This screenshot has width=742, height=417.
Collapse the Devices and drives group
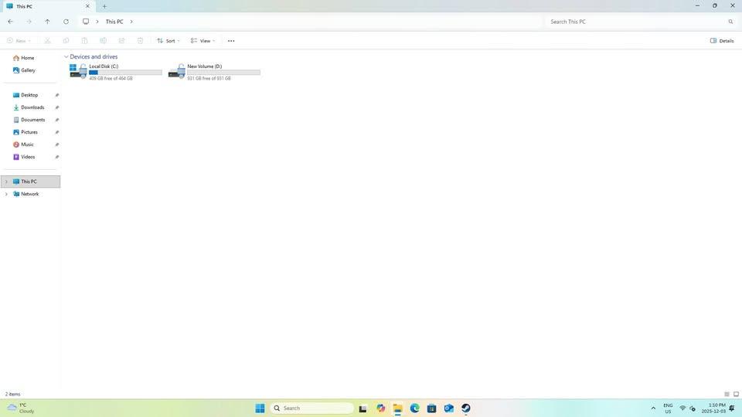pos(66,56)
